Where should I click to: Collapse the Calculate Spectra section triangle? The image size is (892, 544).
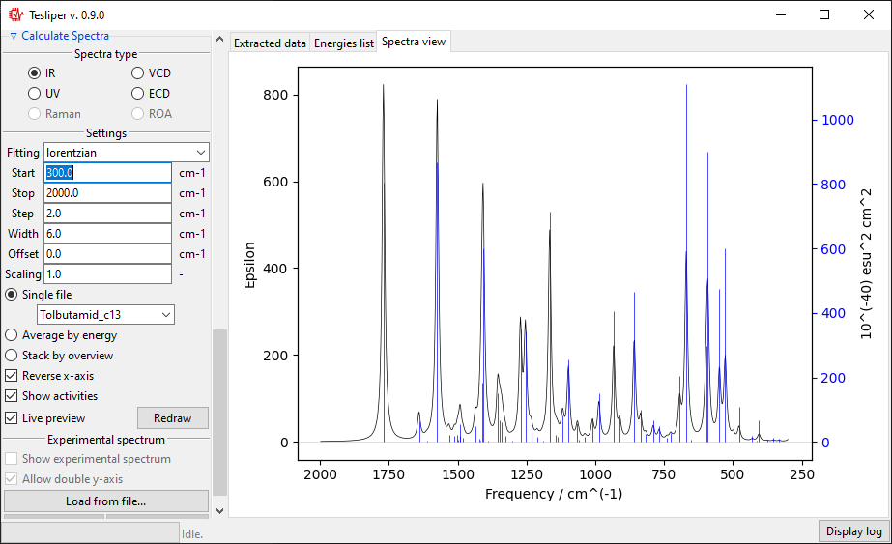pos(14,36)
